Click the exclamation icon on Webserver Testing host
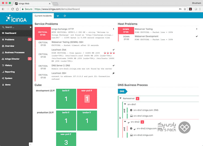The width and height of the screenshot is (203, 146). coord(197,29)
